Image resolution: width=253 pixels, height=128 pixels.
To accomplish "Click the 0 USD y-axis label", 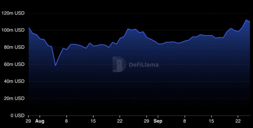I will coord(17,116).
